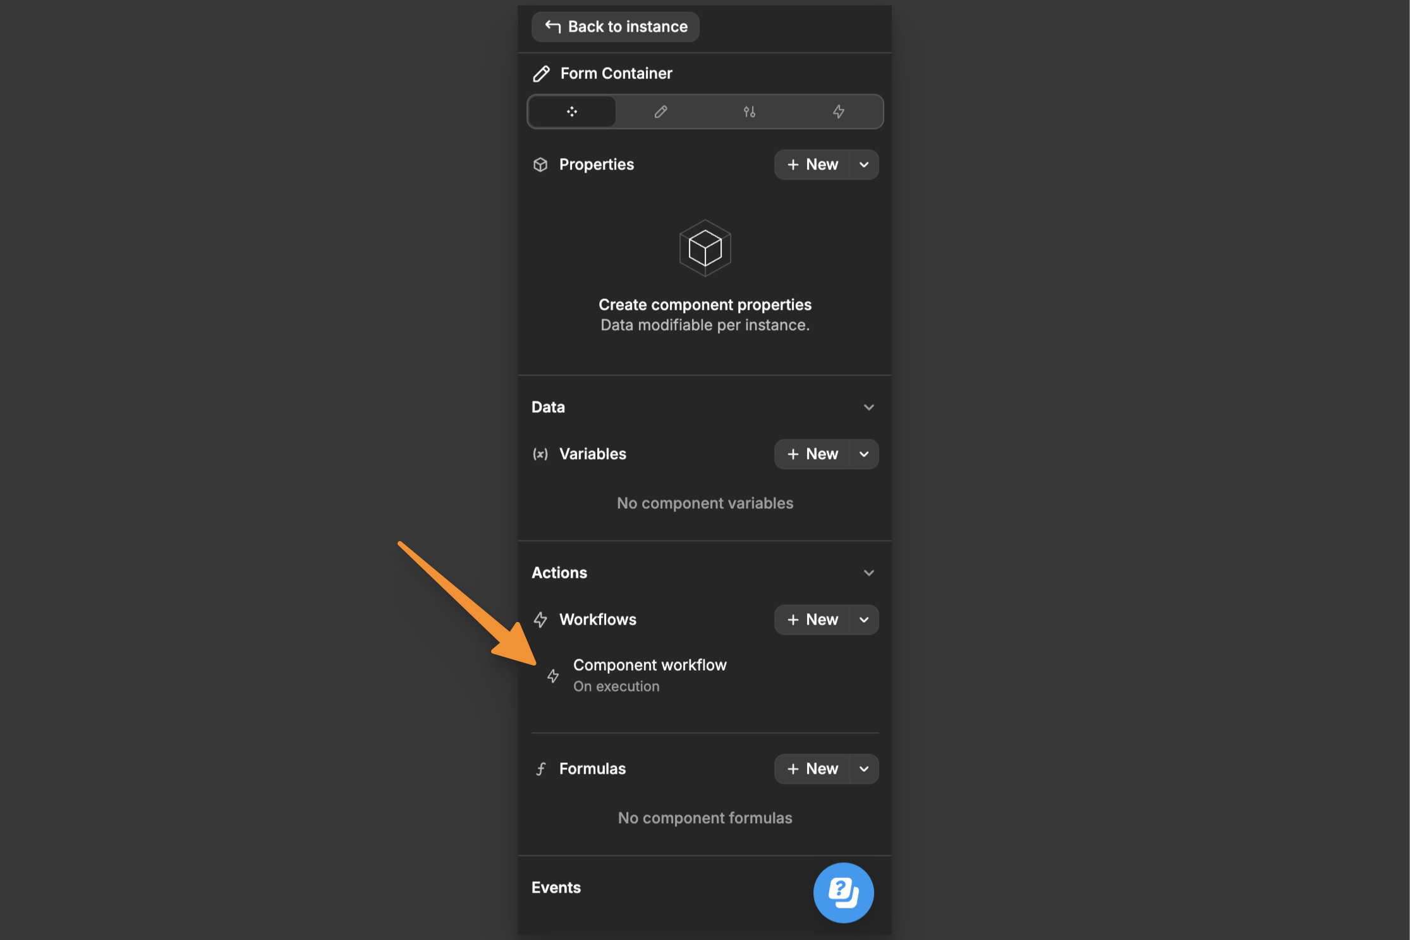Open the help assistant bubble
Screen dimensions: 1410x940
click(x=843, y=893)
